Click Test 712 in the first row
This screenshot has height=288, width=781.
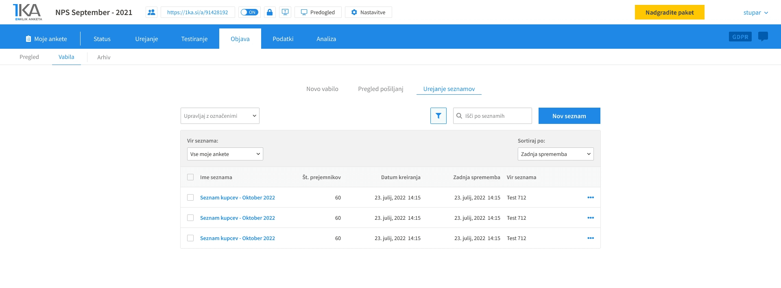[x=517, y=197]
